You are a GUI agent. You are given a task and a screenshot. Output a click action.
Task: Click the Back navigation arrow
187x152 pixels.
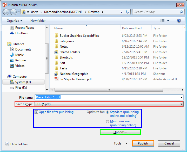coord(6,12)
